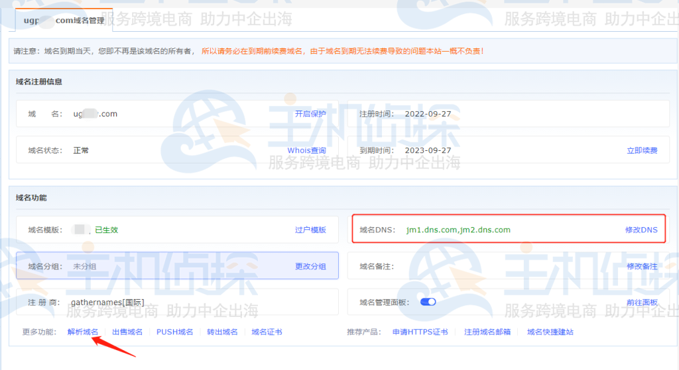Open the 解析域名 function link
Screen dimensions: 679x370
pos(83,332)
